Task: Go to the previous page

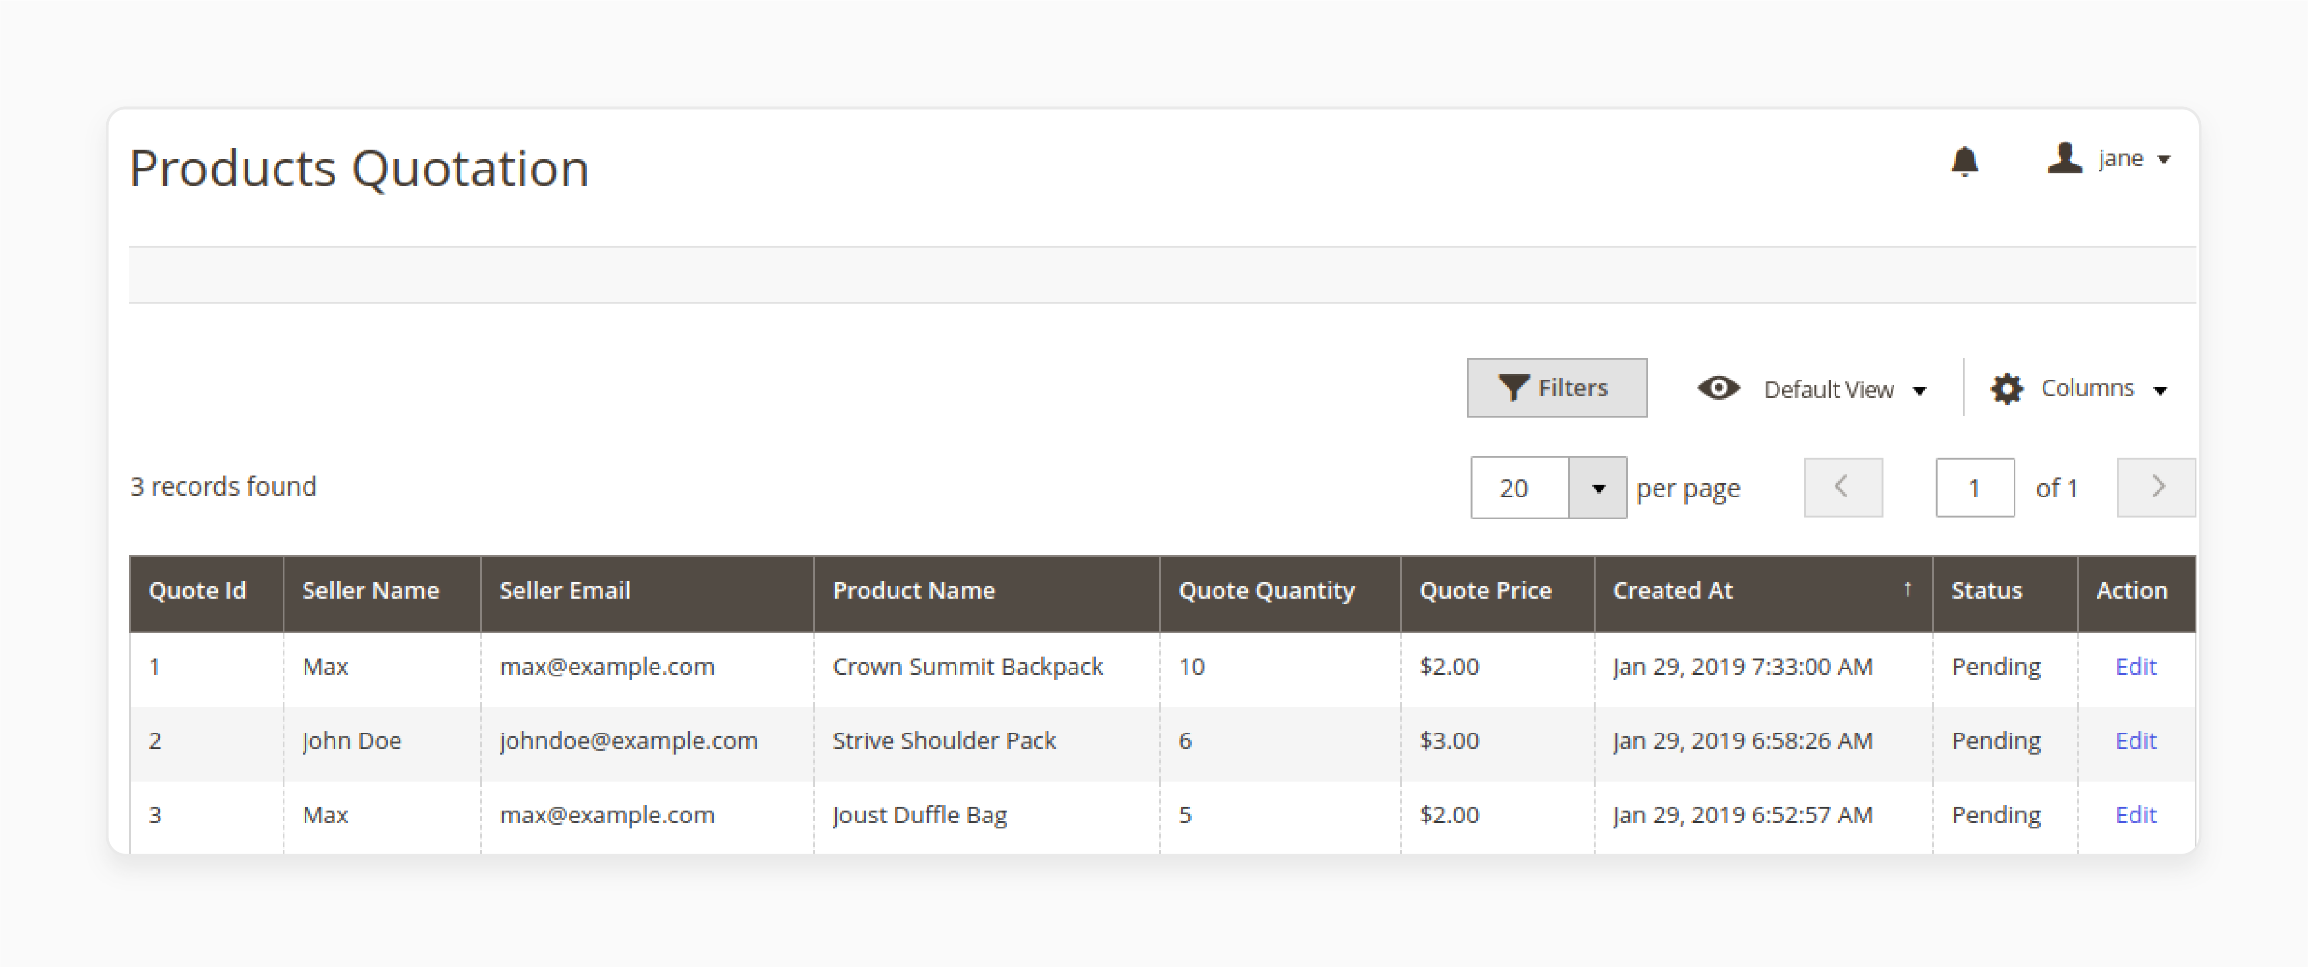Action: 1842,488
